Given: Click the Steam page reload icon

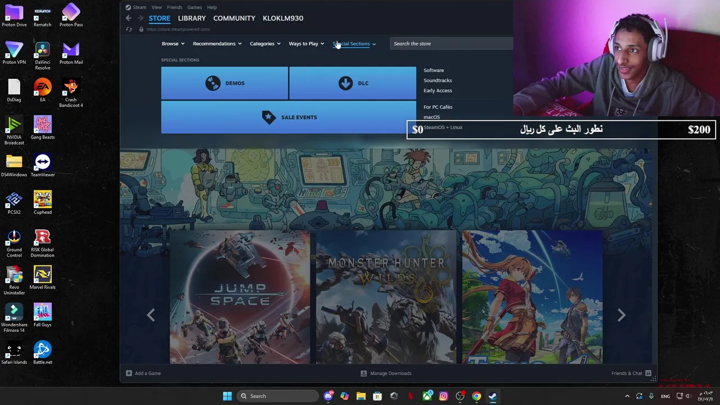Looking at the screenshot, I should point(129,29).
